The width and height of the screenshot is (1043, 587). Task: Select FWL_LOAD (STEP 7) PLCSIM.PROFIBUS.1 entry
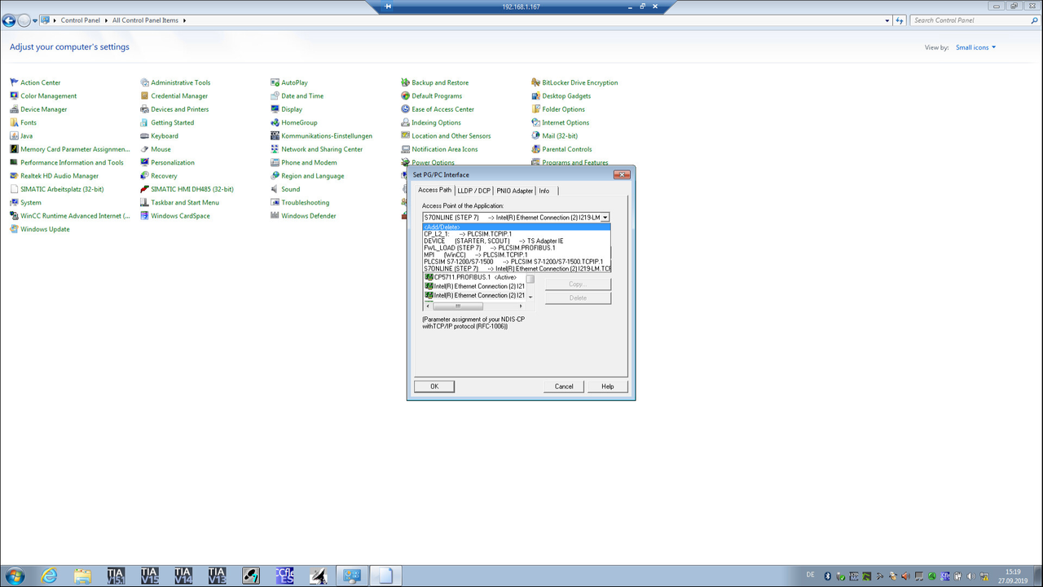(517, 248)
